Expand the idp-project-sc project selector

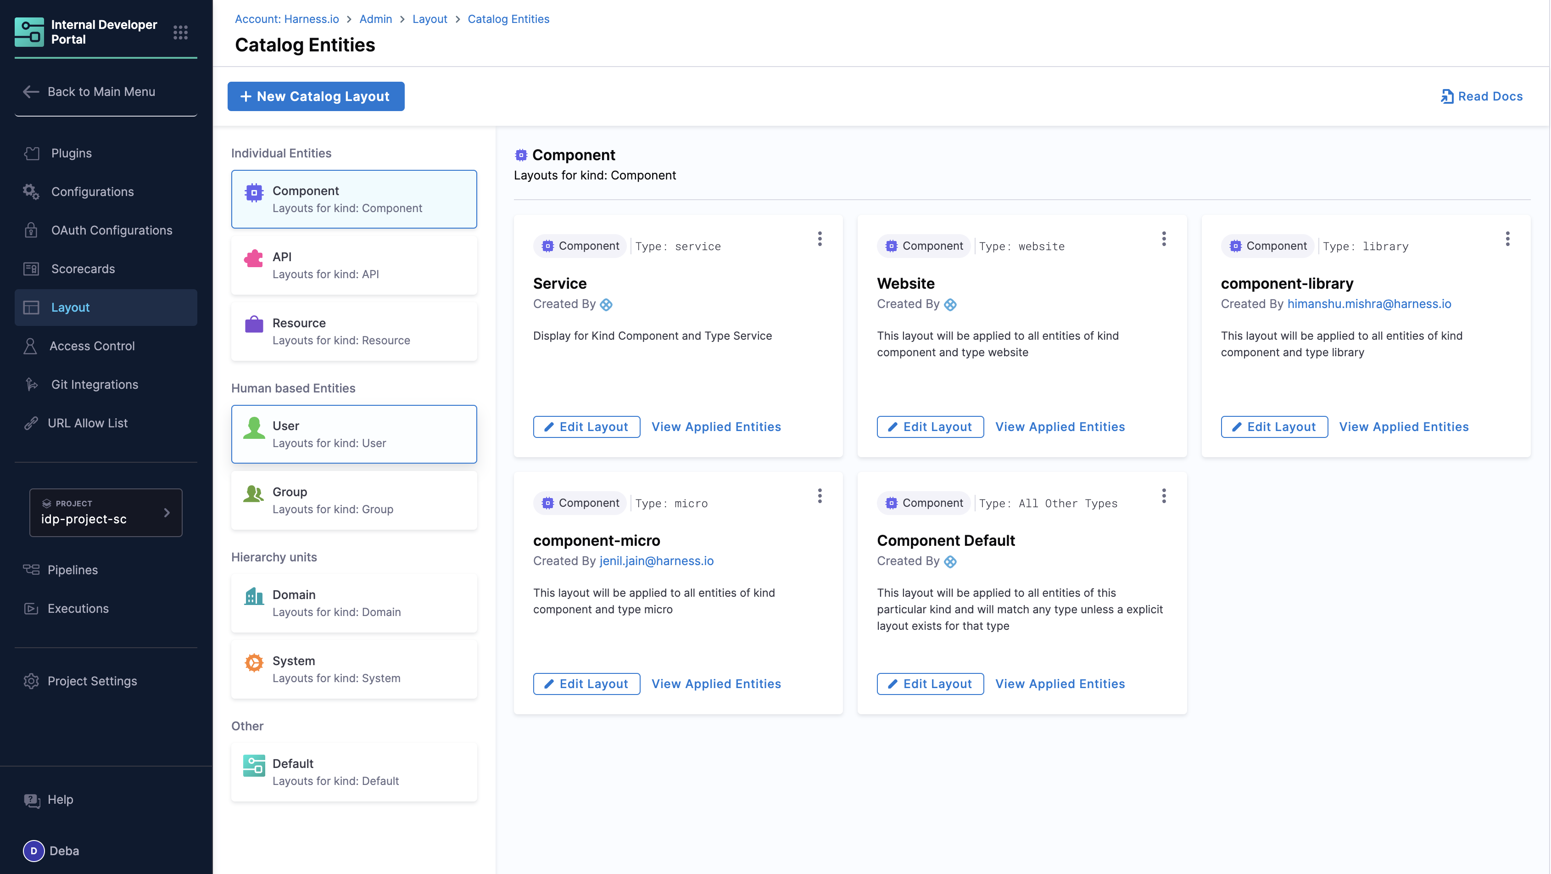click(x=106, y=513)
